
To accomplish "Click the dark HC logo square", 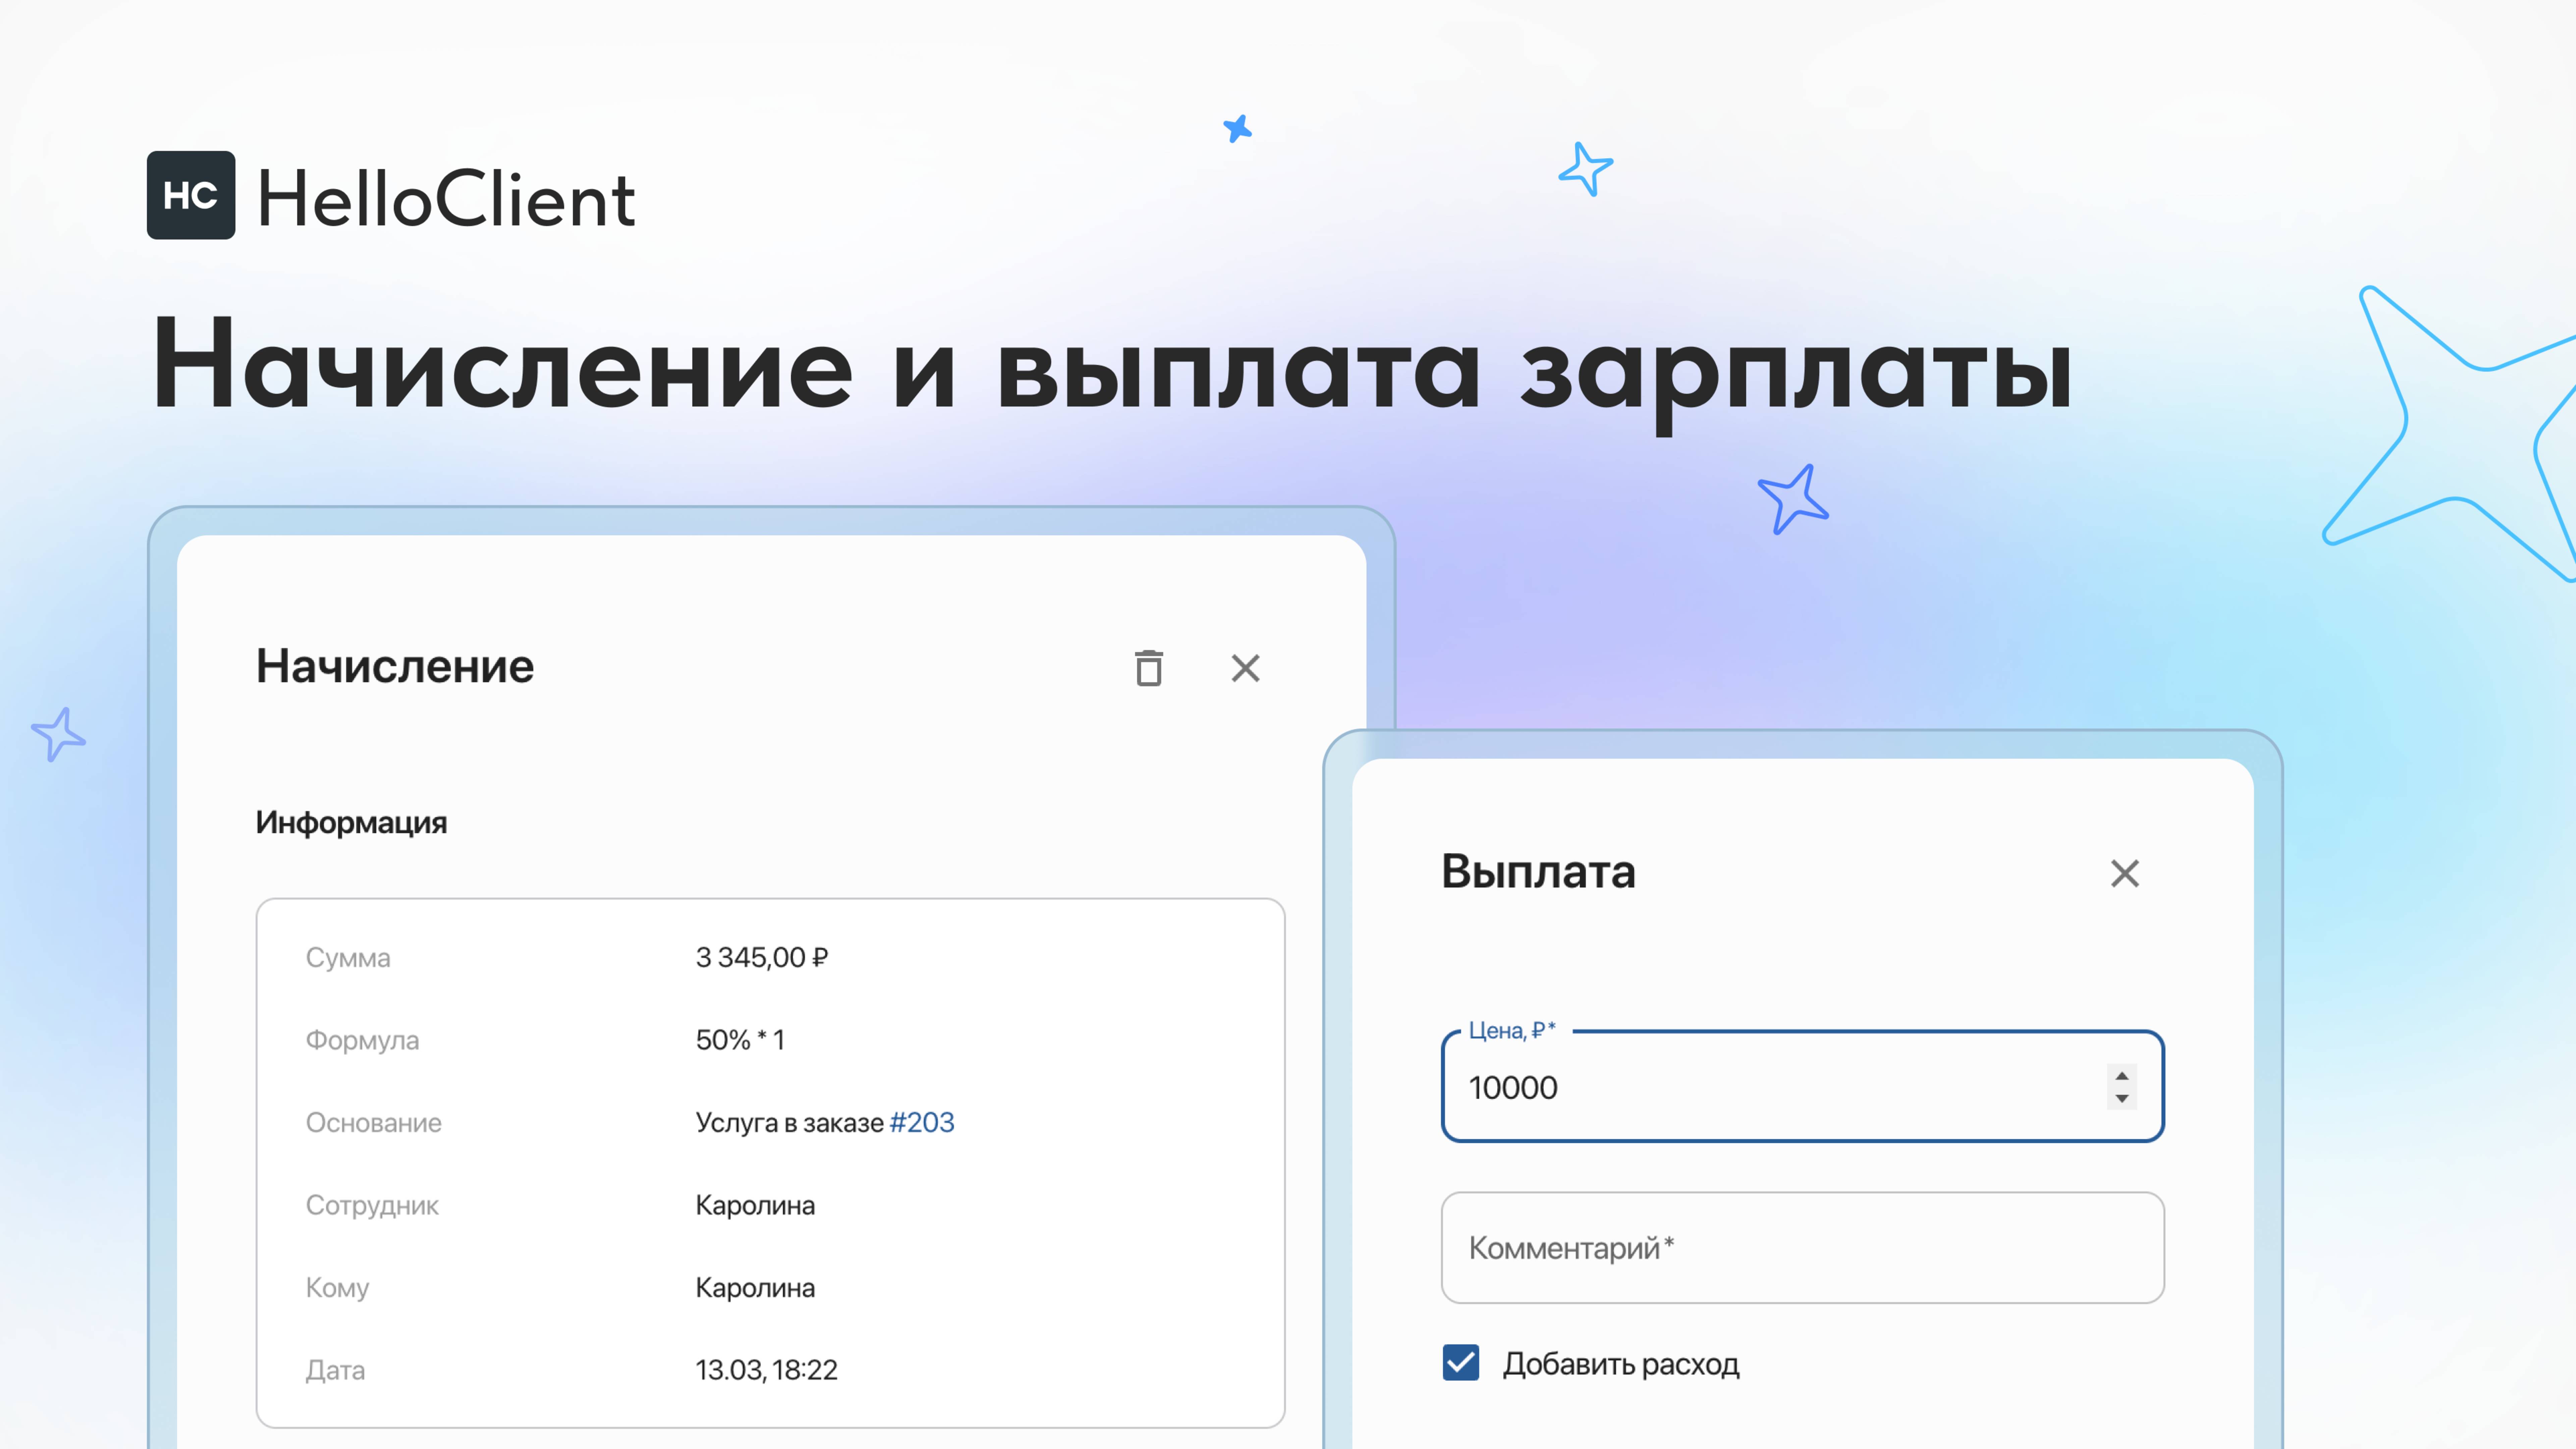I will coord(191,195).
